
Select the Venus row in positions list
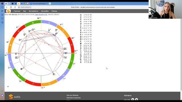86,22
